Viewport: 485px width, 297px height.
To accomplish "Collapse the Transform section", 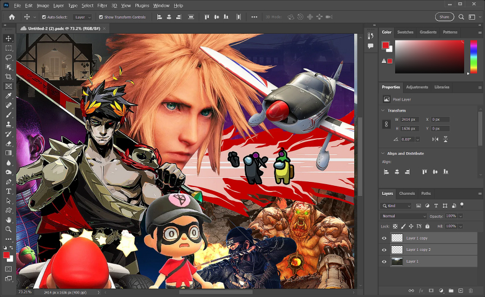I will click(383, 111).
